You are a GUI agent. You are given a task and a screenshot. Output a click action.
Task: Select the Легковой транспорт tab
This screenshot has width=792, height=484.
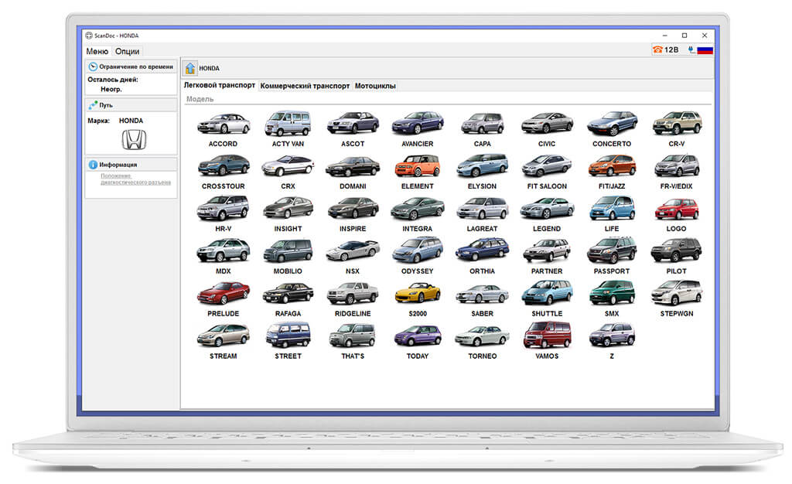click(x=219, y=85)
